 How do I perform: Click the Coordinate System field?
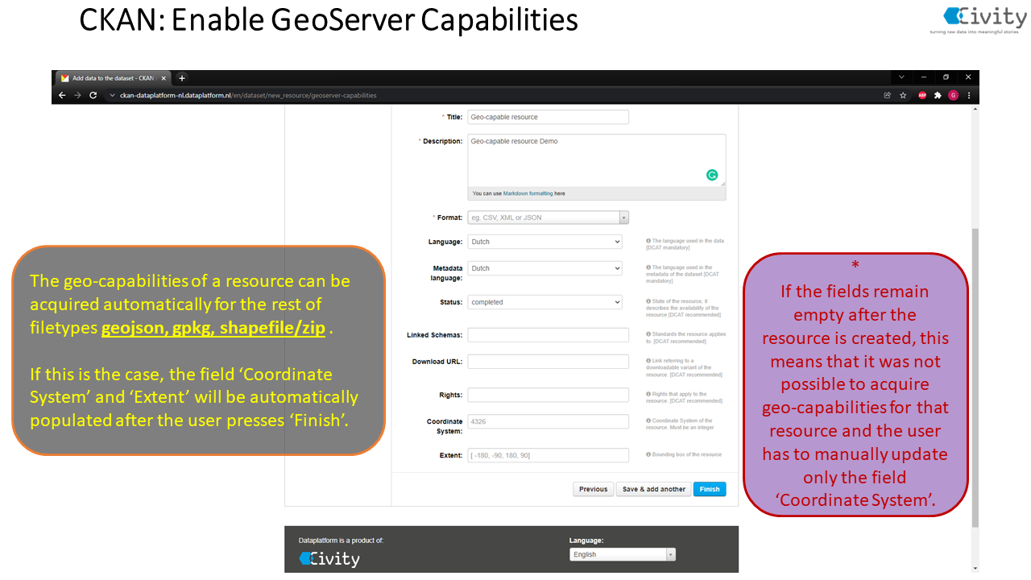548,421
